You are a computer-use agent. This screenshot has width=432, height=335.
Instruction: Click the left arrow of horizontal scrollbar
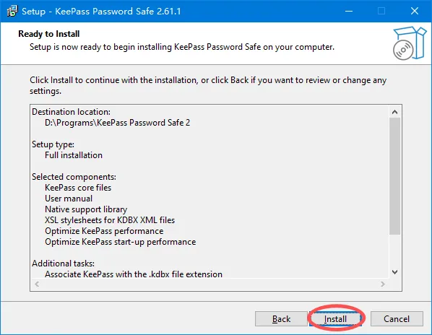pos(37,284)
